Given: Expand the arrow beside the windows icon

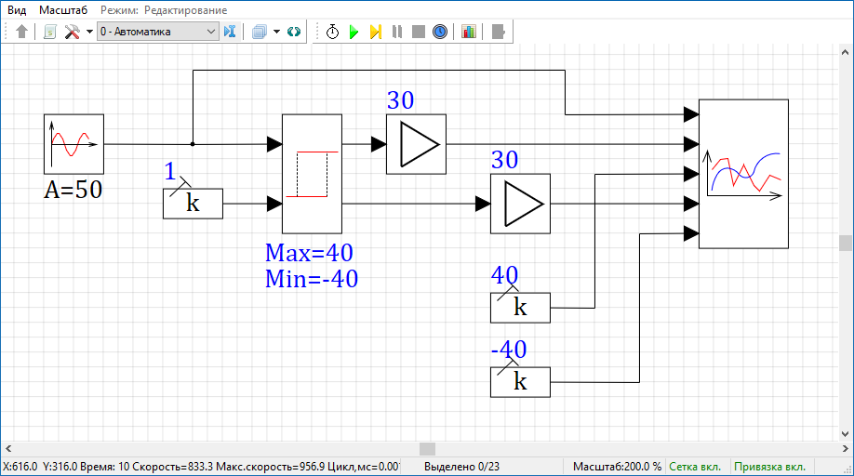Looking at the screenshot, I should click(276, 32).
